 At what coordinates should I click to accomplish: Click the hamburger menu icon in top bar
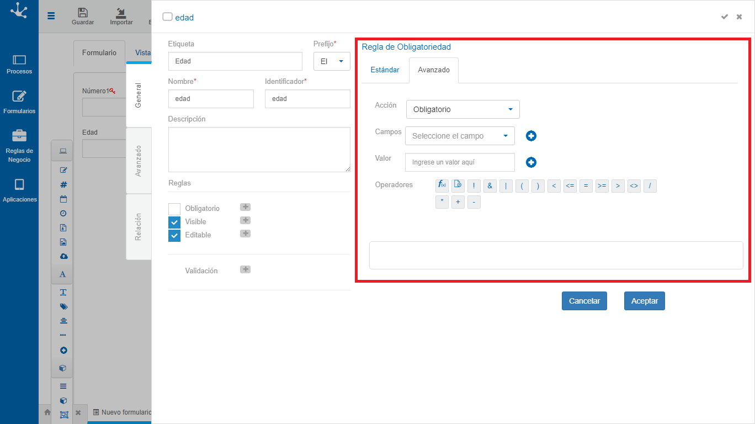point(51,16)
